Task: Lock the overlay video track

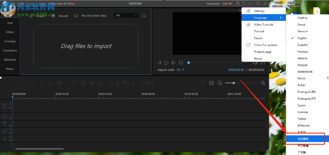Action: tap(10, 118)
